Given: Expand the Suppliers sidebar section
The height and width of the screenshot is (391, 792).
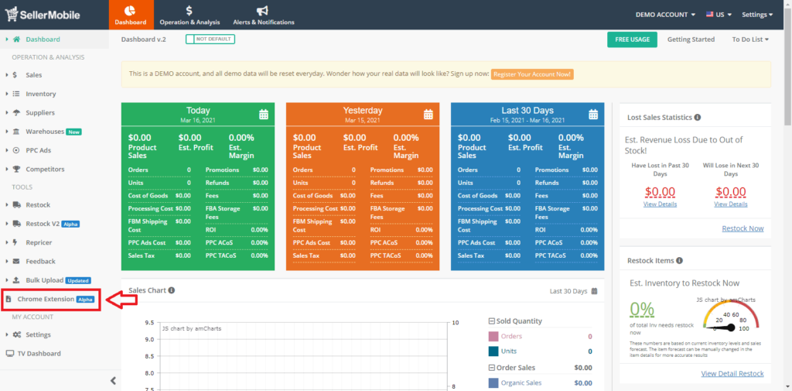Looking at the screenshot, I should click(7, 113).
